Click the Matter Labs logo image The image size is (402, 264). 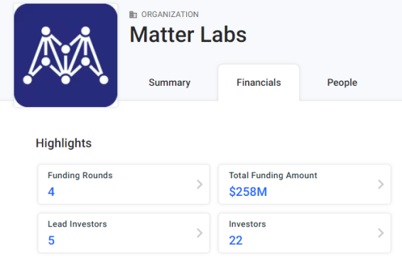65,55
